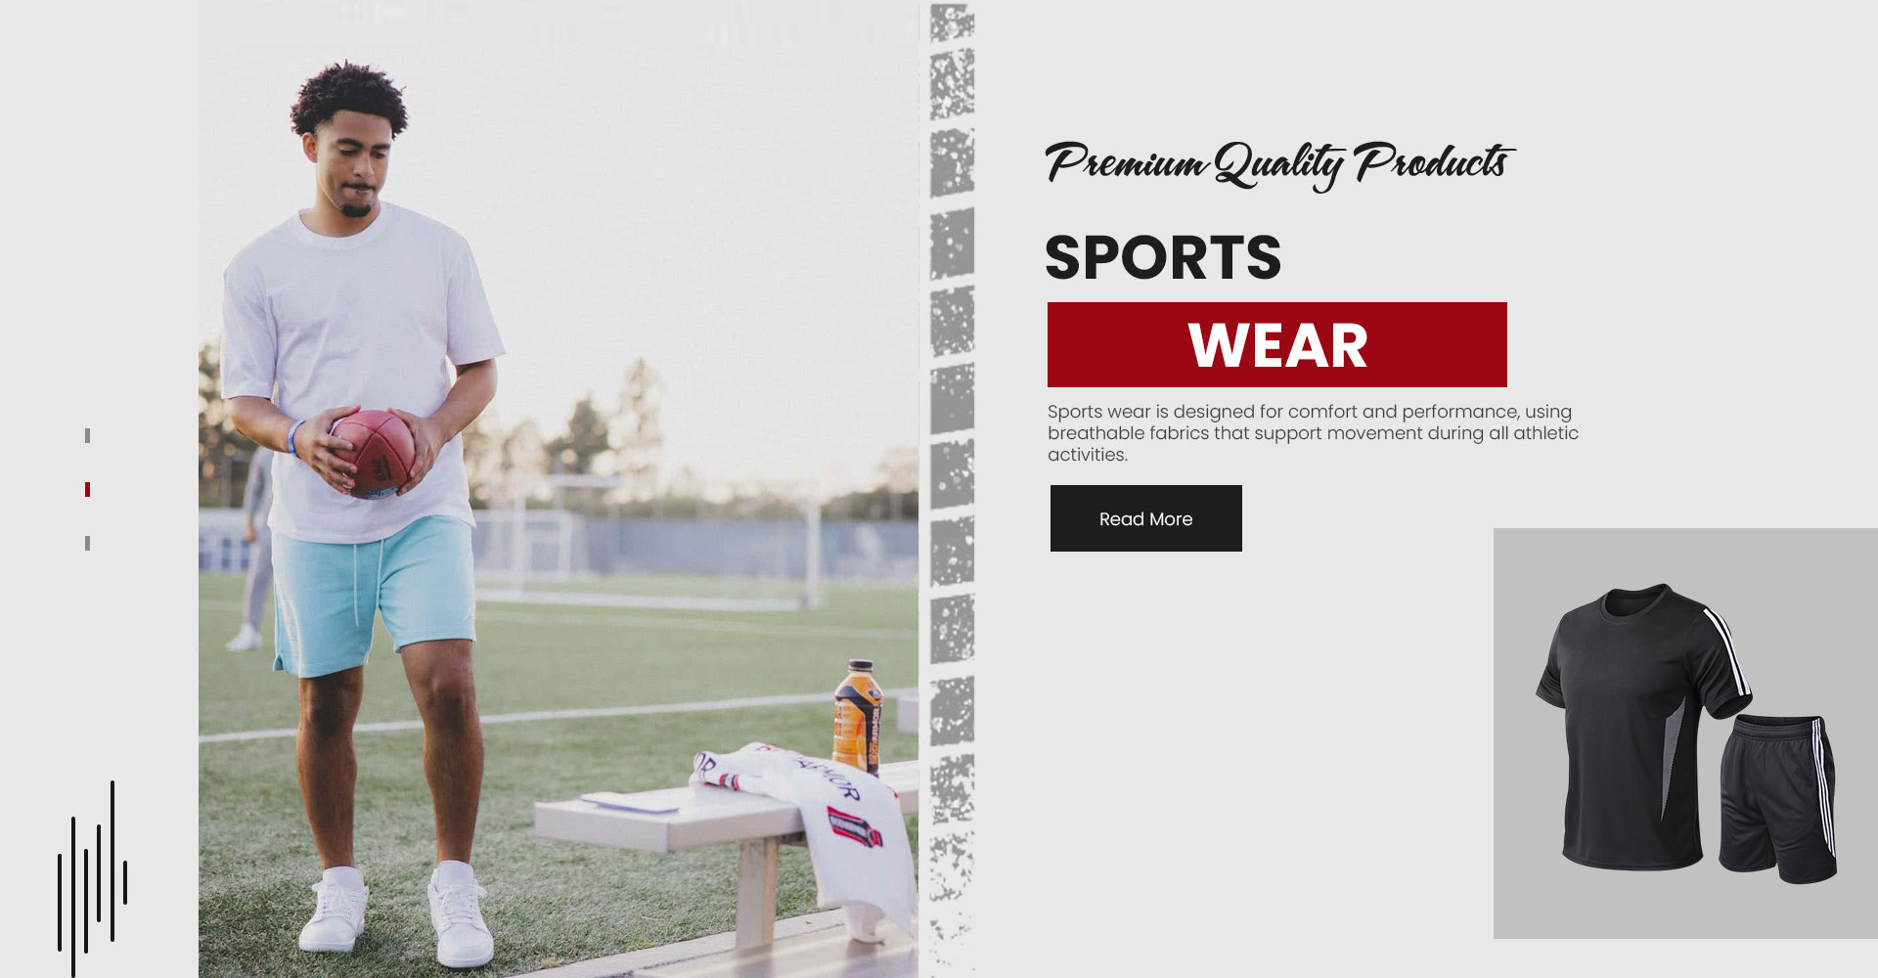Select the bottom gray slide indicator
The width and height of the screenshot is (1878, 978).
click(87, 543)
